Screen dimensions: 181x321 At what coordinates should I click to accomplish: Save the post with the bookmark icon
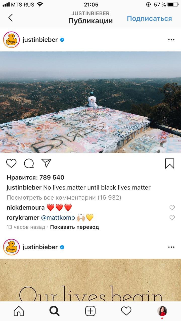tap(170, 164)
